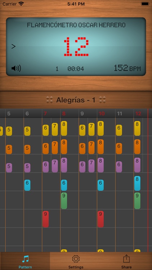Select beat 9 column header
Screen dimensions: 152x270
(82, 113)
